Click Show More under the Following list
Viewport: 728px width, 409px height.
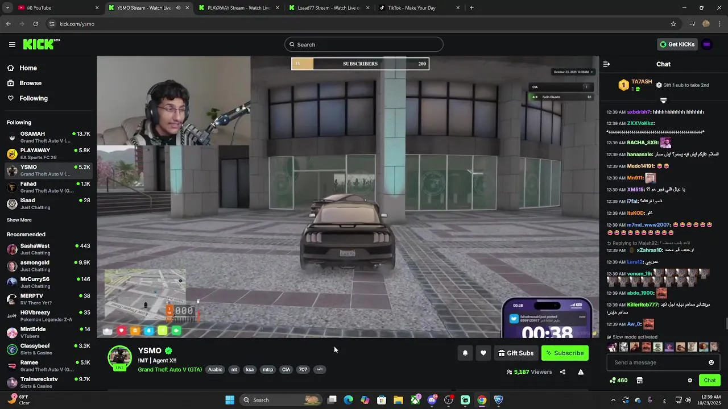tap(19, 220)
